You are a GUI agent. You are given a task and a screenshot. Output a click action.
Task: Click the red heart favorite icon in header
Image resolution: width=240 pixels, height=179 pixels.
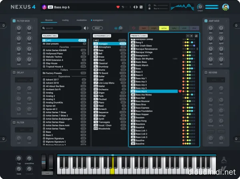[118, 7]
